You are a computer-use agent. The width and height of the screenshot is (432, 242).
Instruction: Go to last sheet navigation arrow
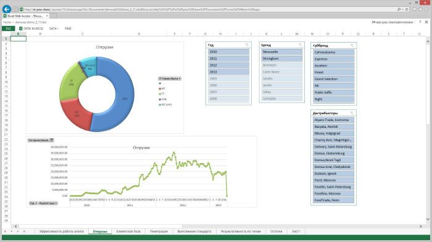[24, 232]
